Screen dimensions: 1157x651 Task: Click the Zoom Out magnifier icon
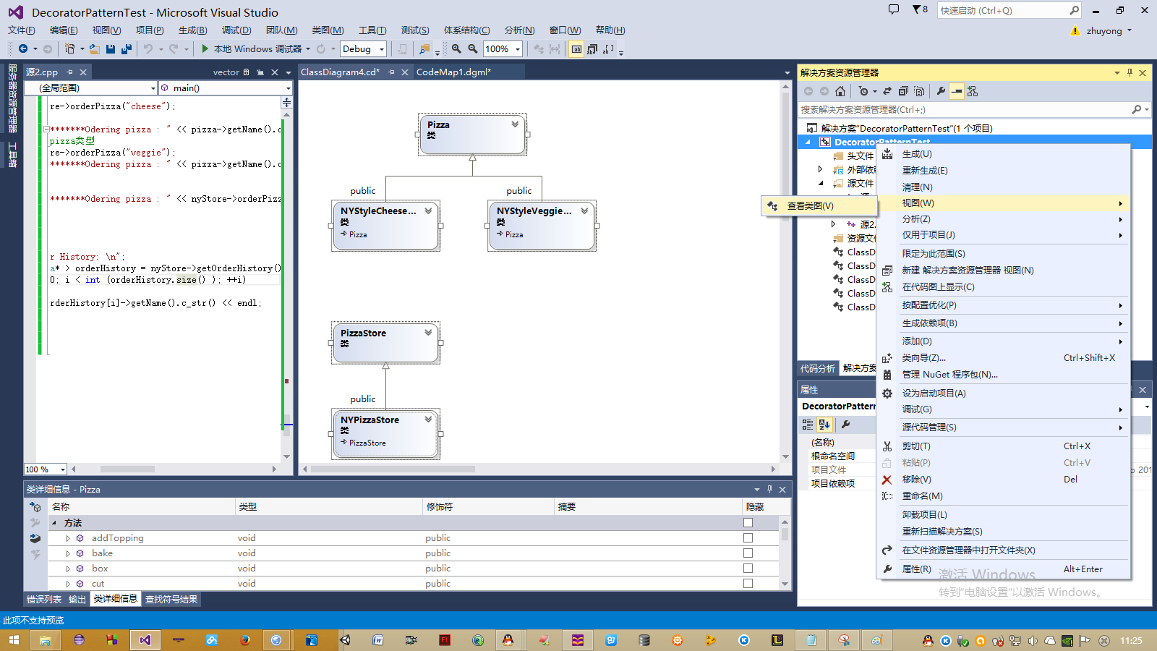click(473, 49)
